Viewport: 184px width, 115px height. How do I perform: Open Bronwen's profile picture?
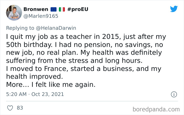pos(14,13)
